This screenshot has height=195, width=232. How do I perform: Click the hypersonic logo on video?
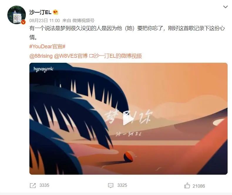43,69
